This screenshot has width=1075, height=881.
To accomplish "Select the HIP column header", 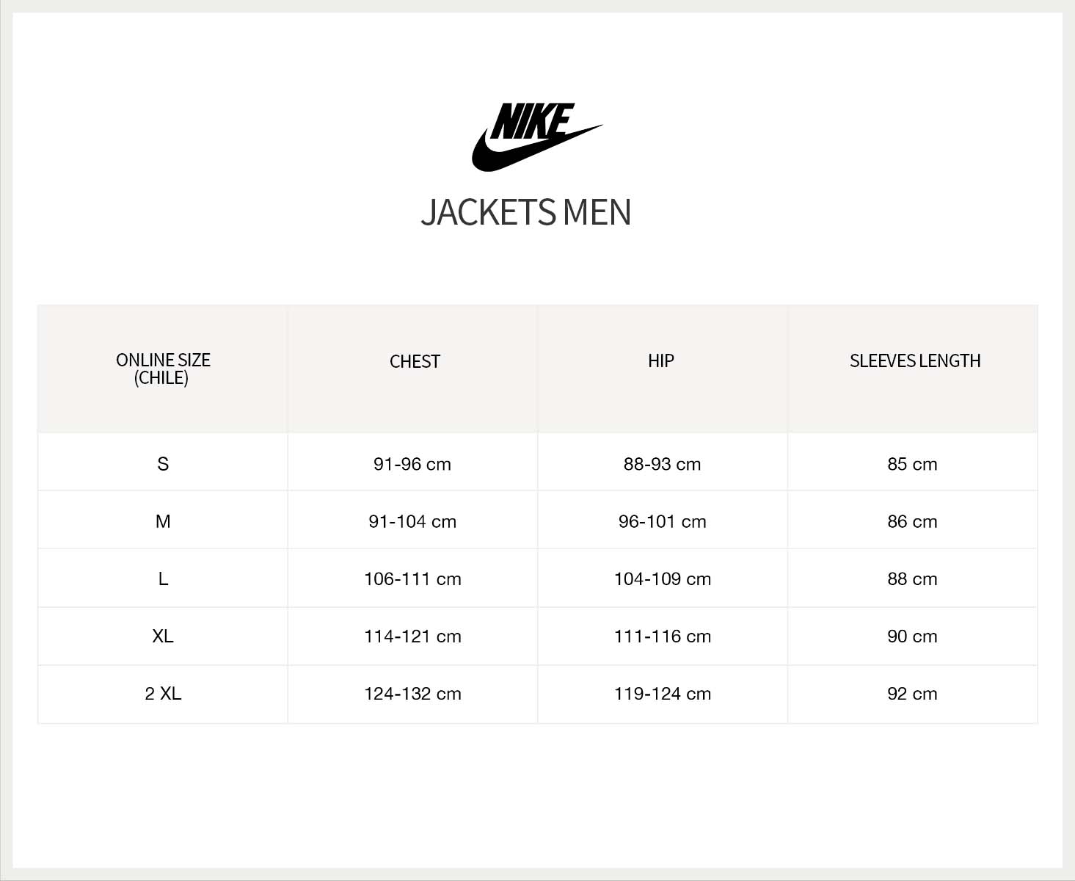I will [x=661, y=360].
